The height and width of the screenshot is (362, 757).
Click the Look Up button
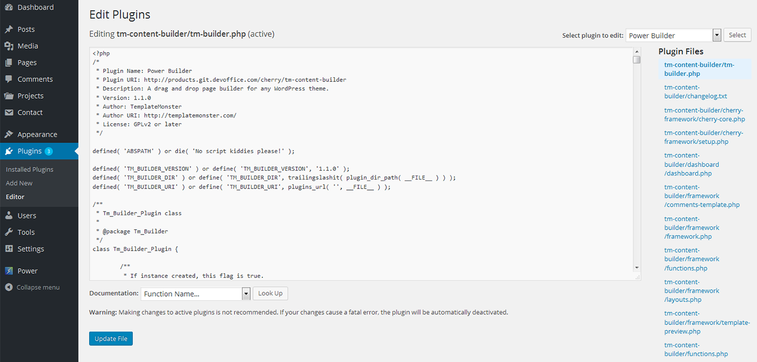pyautogui.click(x=270, y=293)
